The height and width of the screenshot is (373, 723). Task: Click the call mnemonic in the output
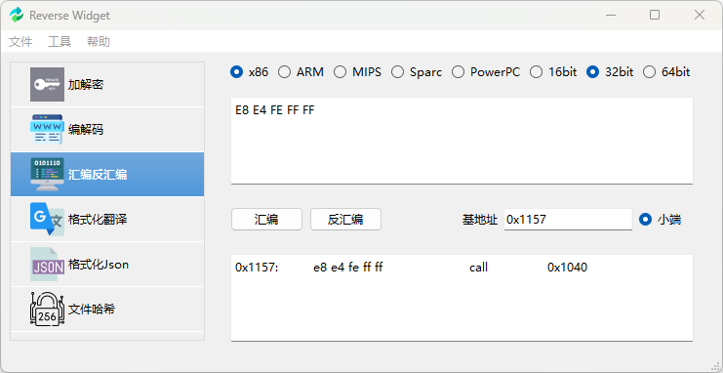(479, 268)
